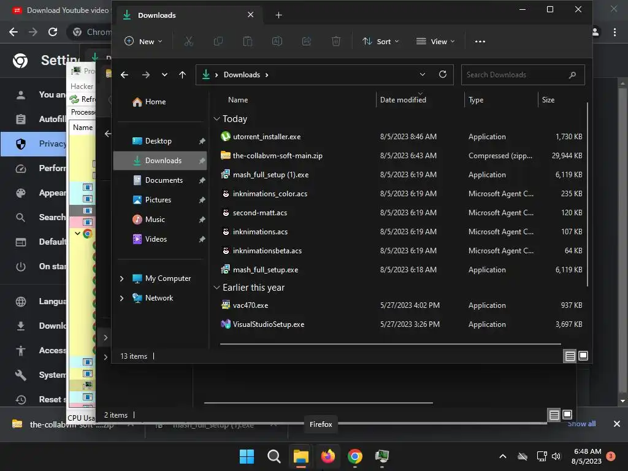Sort by Name column header

click(238, 100)
